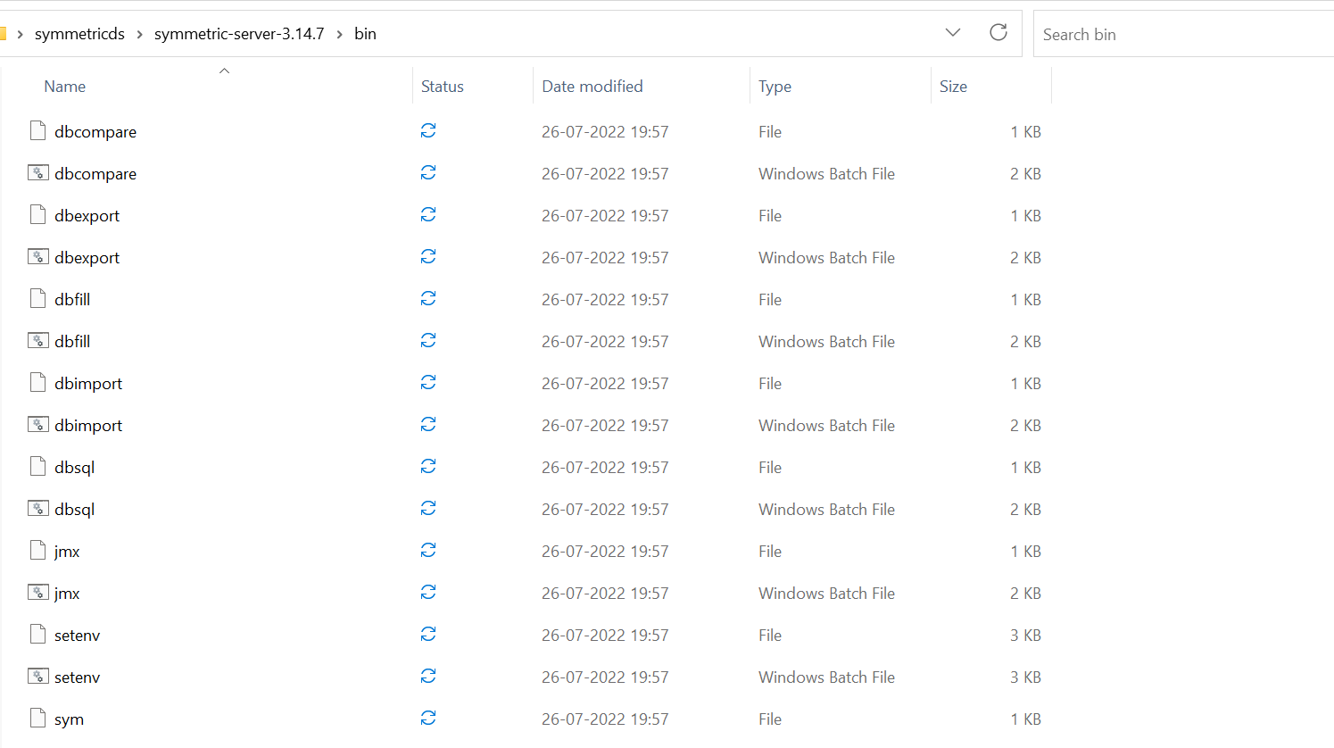Click sync status icon of dbcompare File row

(x=428, y=131)
